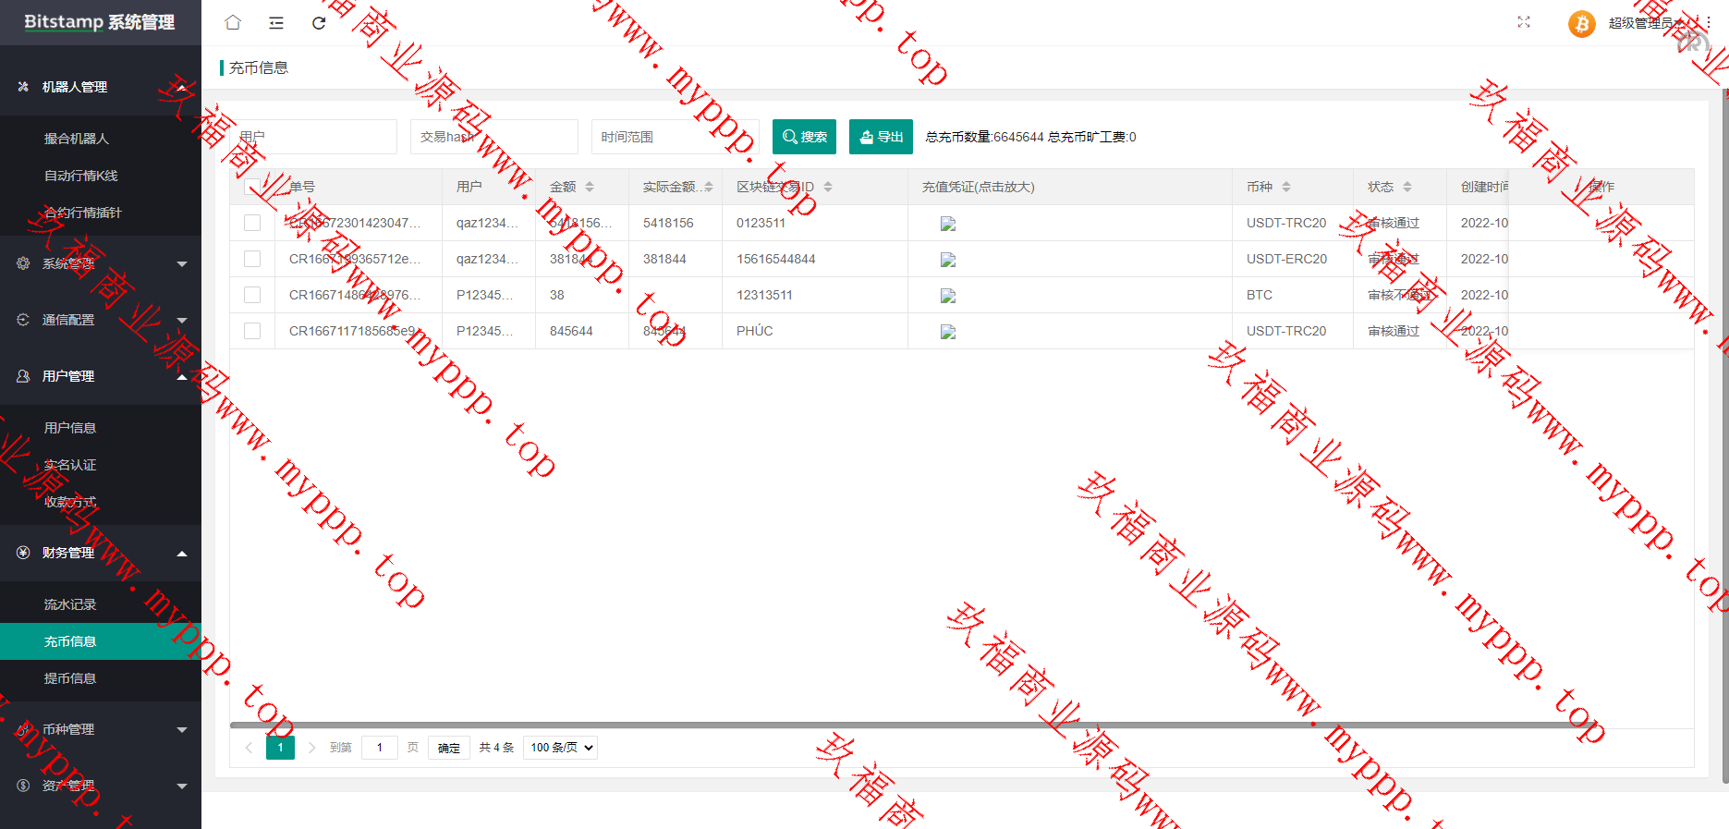Check the first row checkbox

click(252, 223)
